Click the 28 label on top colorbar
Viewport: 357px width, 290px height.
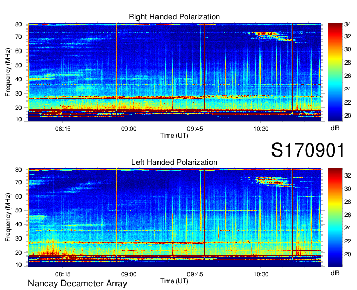(348, 63)
